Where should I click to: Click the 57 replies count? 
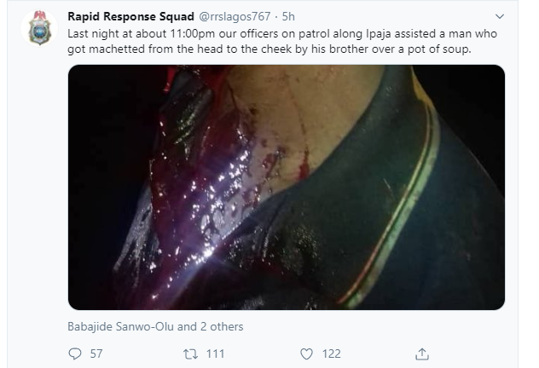96,354
